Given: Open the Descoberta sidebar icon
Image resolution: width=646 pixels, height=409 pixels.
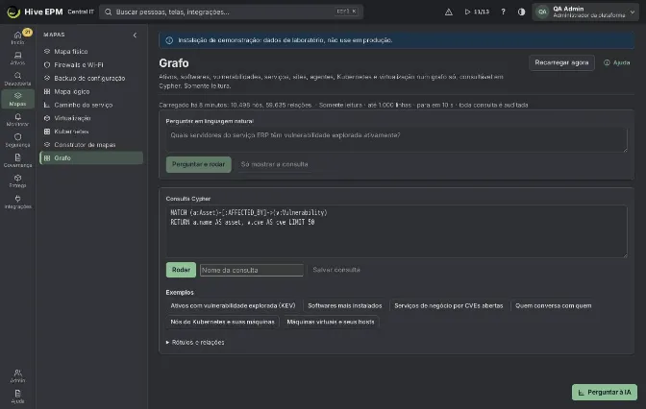Looking at the screenshot, I should pyautogui.click(x=17, y=79).
